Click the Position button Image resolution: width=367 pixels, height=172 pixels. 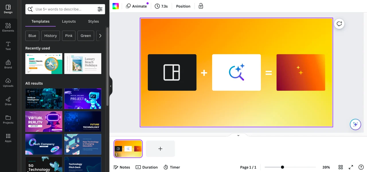pos(183,6)
